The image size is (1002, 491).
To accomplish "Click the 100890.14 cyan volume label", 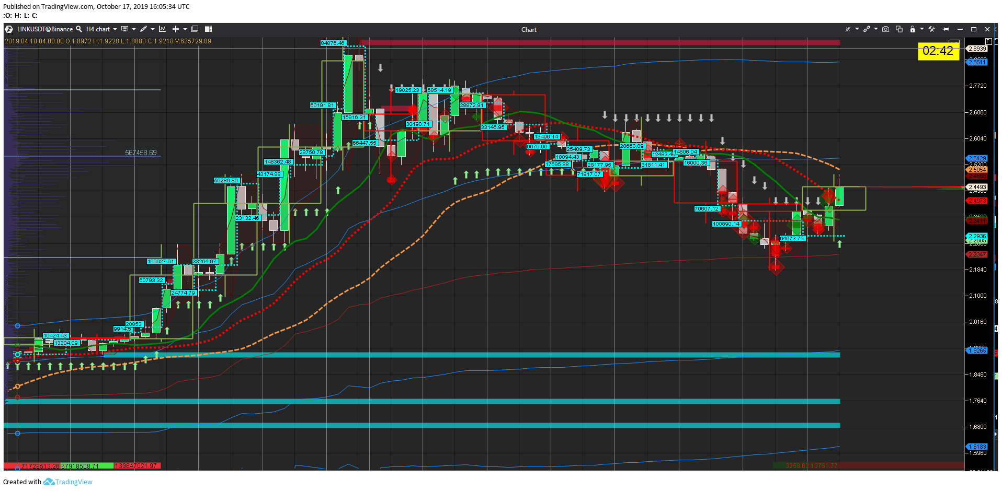I will [726, 224].
